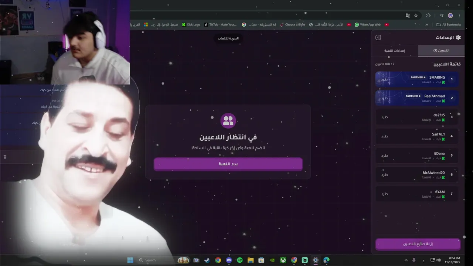Open the Choose a flight bookmark

293,25
